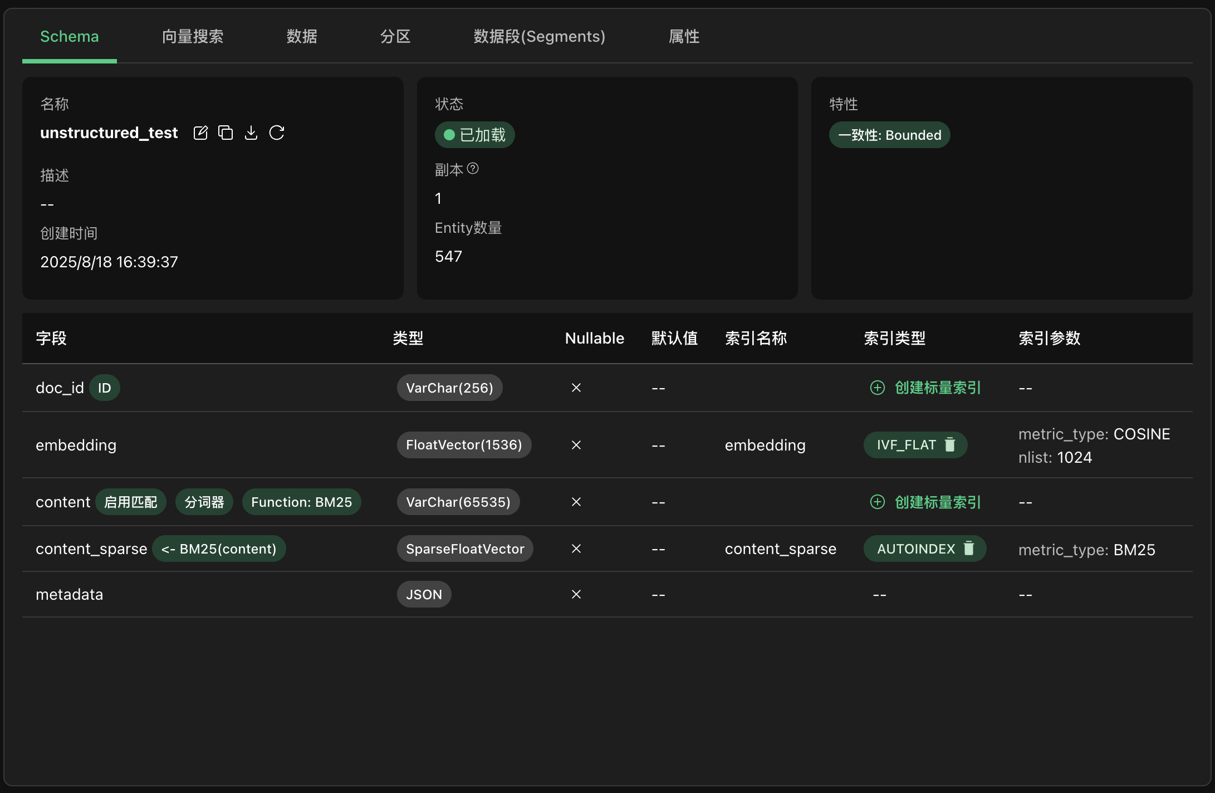Copy the collection name with the copy icon
Viewport: 1215px width, 793px height.
226,133
